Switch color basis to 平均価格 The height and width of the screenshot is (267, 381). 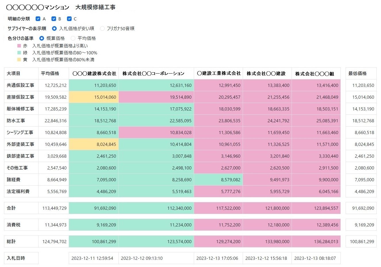[x=73, y=38]
